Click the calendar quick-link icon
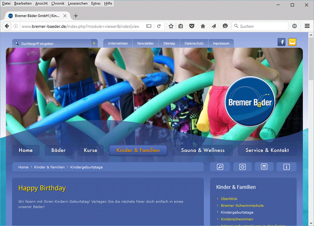The width and height of the screenshot is (314, 226). [264, 167]
